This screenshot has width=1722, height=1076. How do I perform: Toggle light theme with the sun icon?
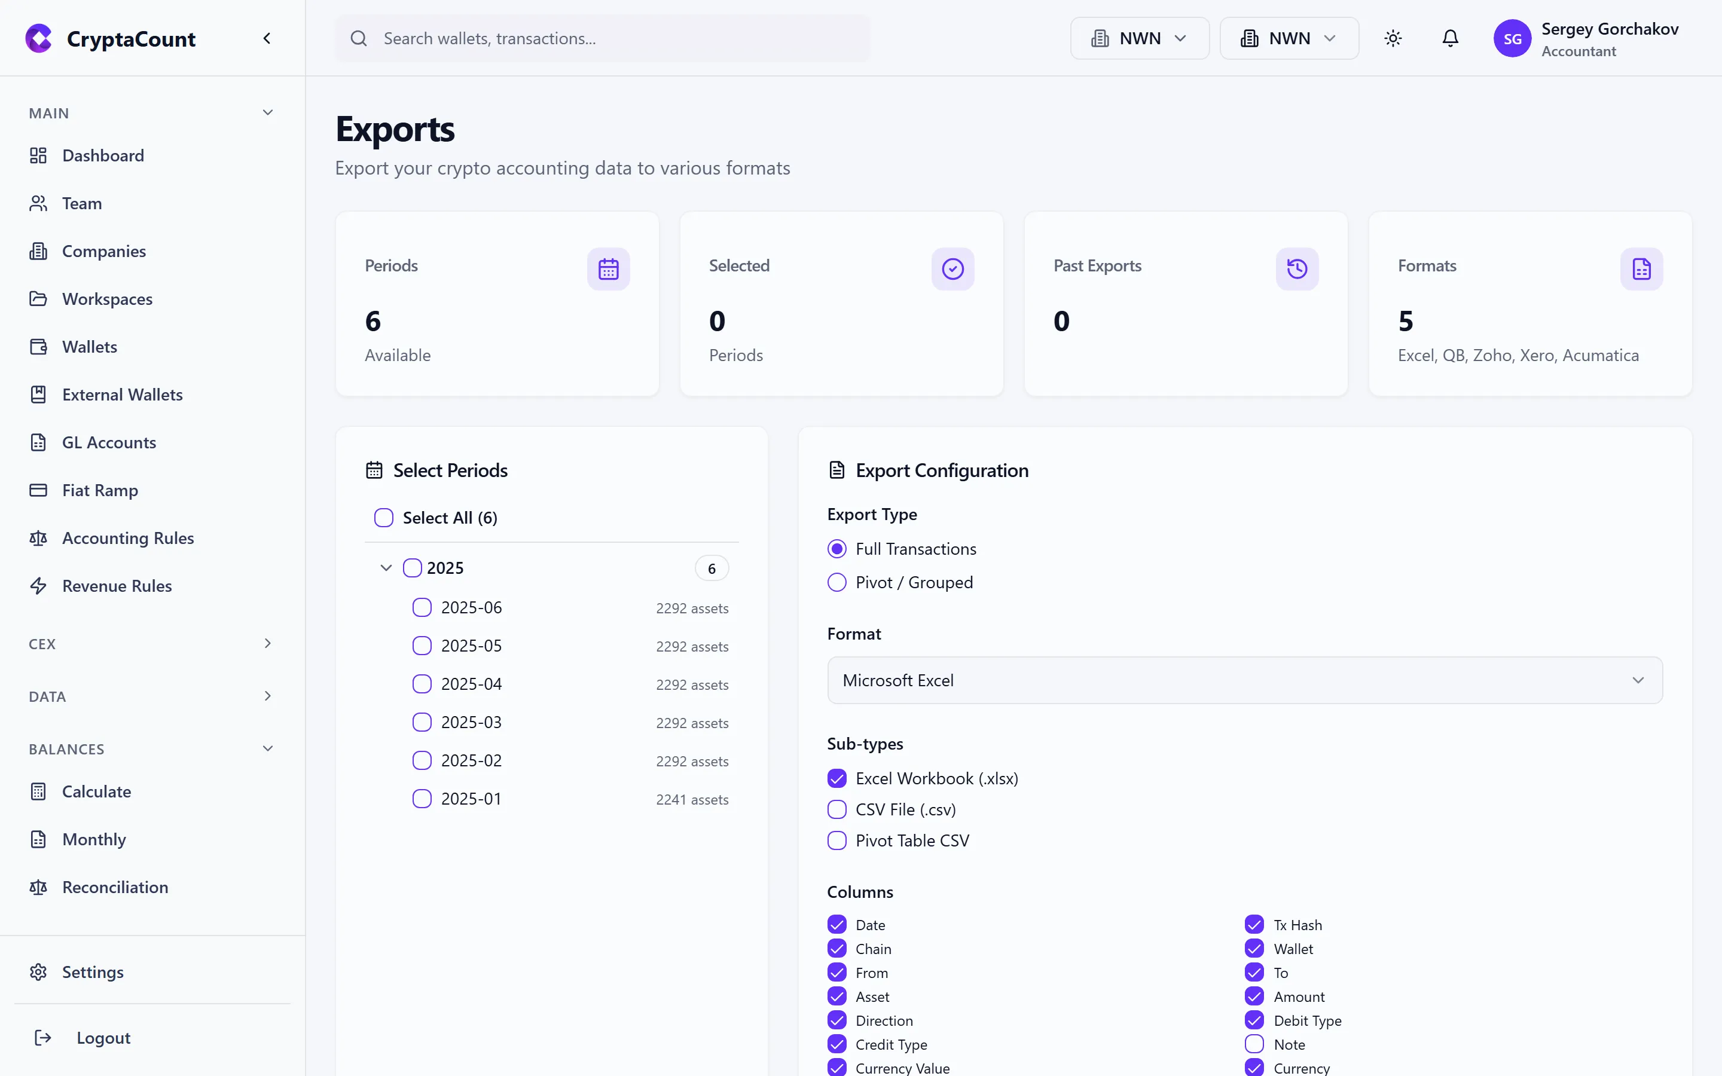(1393, 38)
